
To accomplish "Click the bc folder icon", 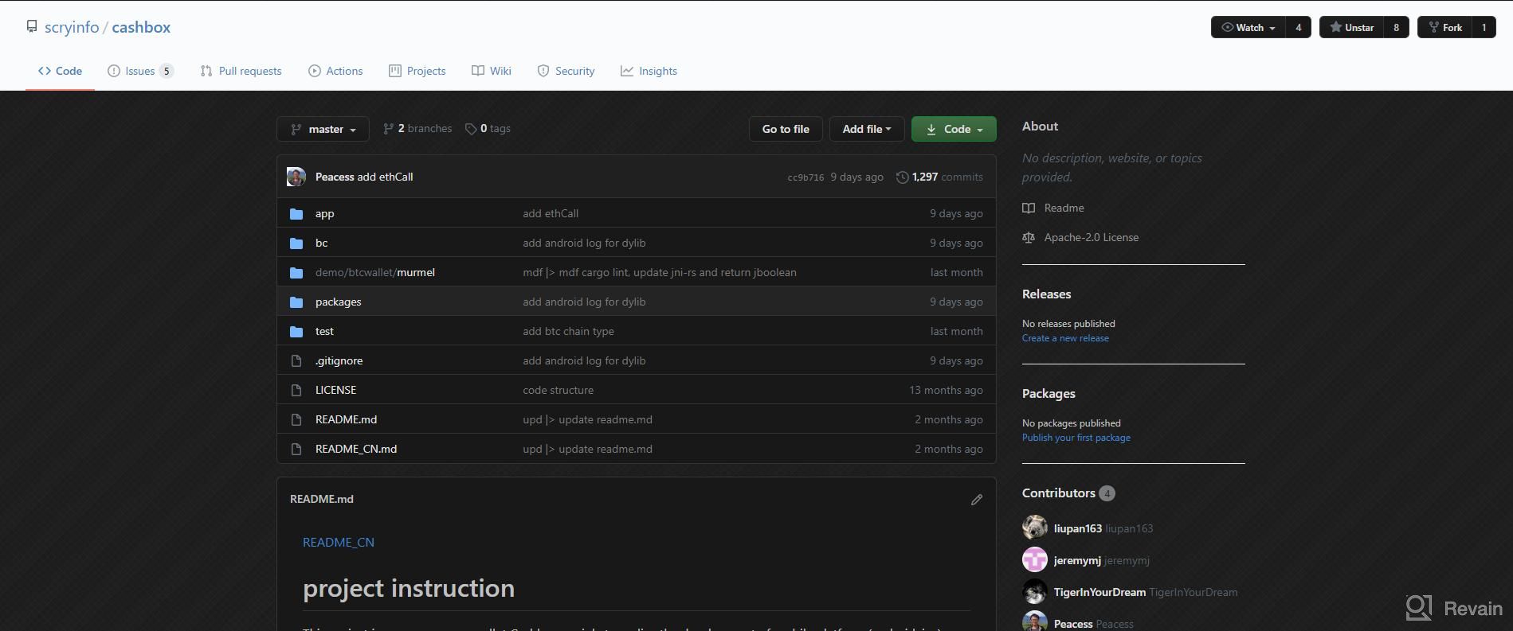I will click(296, 243).
